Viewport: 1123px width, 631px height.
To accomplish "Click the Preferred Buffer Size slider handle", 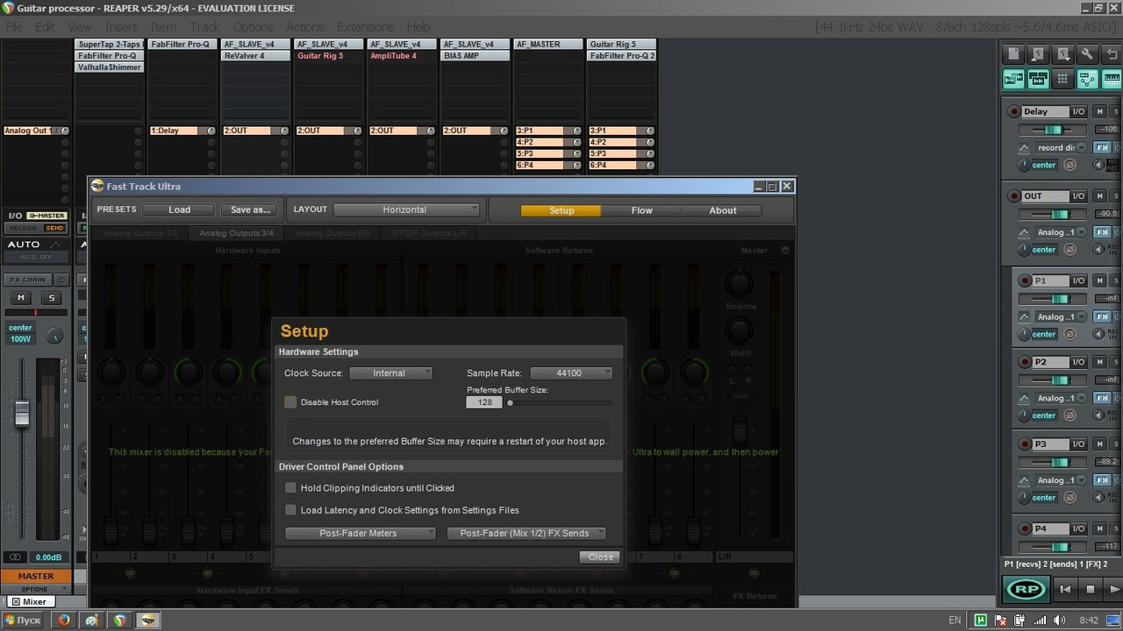I will click(511, 402).
